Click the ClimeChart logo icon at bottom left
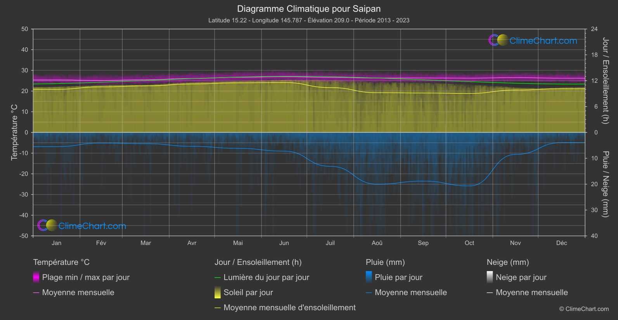 47,225
